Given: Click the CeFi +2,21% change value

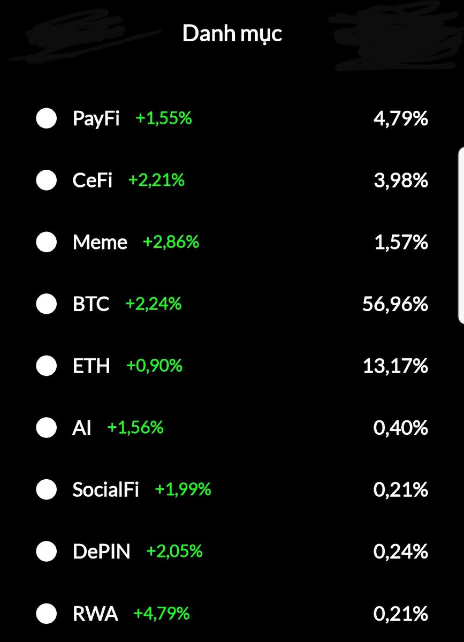Looking at the screenshot, I should point(156,180).
